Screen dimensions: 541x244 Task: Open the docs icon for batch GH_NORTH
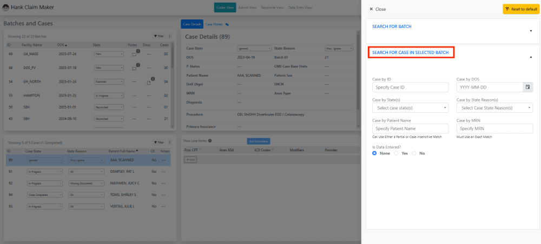[149, 82]
